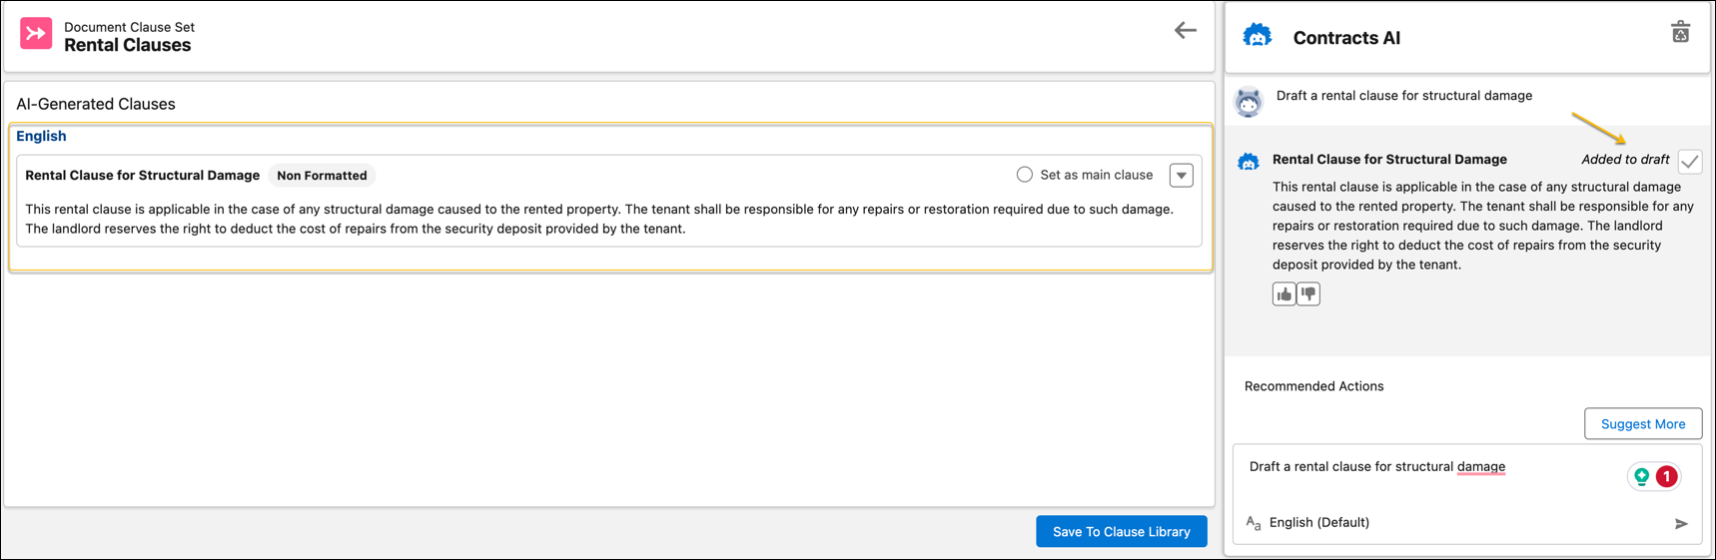
Task: Send the prompt with the arrow icon
Action: 1681,523
